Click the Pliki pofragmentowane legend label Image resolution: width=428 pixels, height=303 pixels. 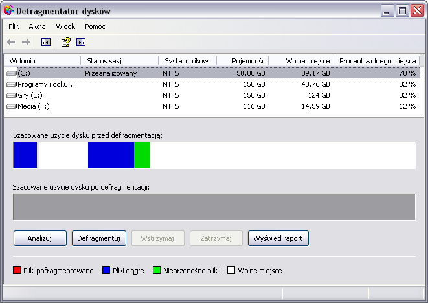point(58,271)
